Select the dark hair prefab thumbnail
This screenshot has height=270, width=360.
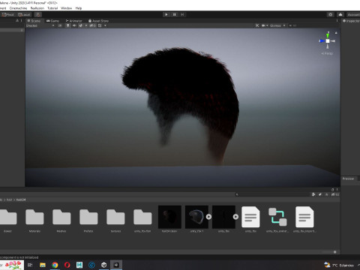[169, 217]
